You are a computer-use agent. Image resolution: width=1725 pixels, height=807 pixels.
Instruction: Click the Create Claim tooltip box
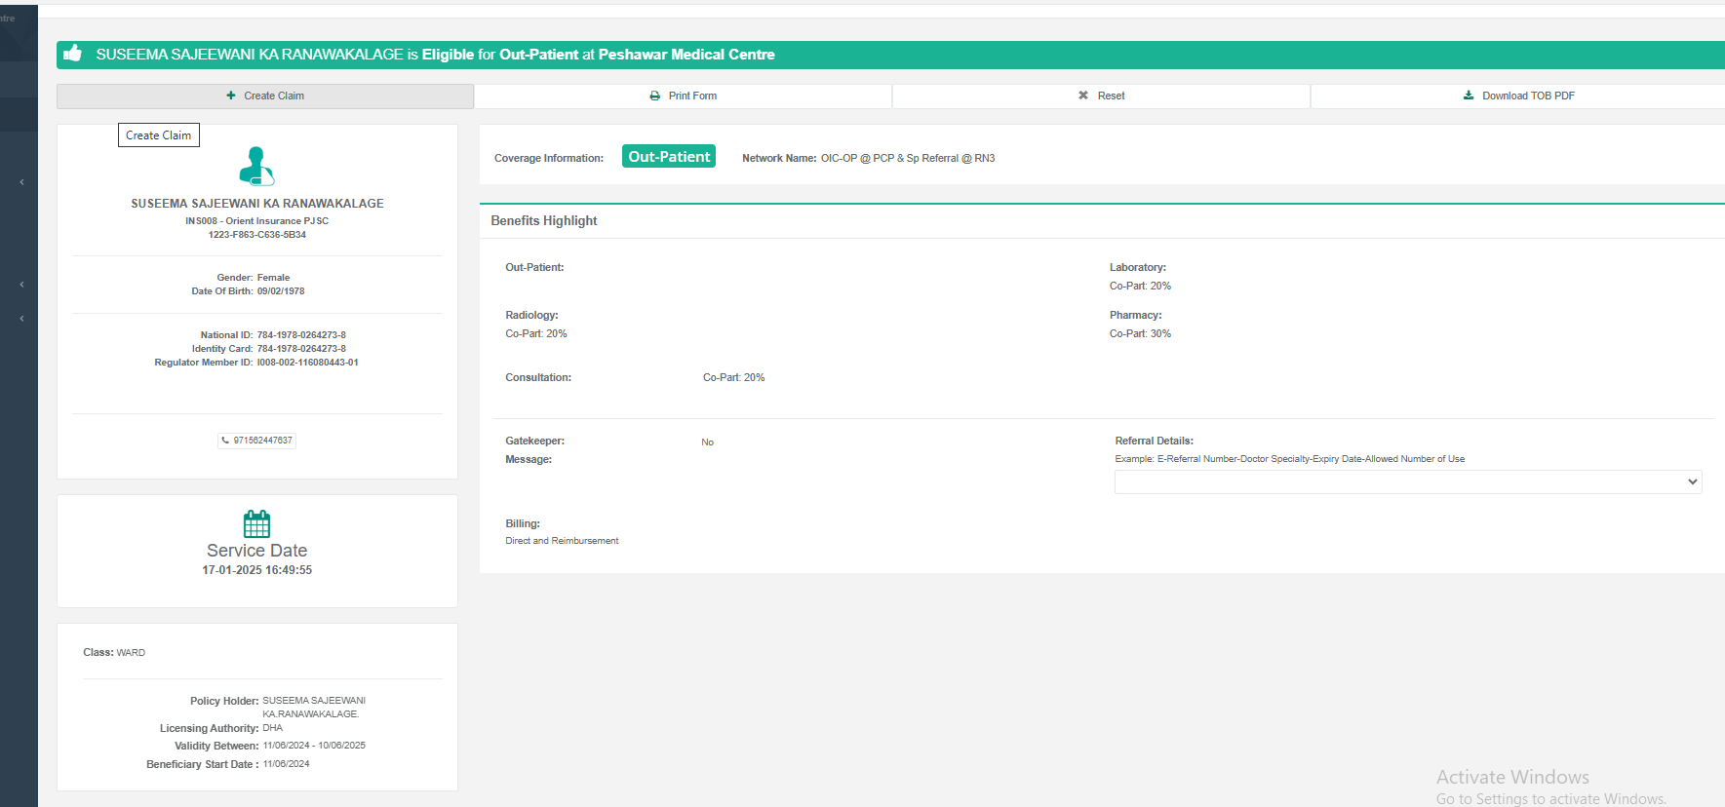(159, 135)
